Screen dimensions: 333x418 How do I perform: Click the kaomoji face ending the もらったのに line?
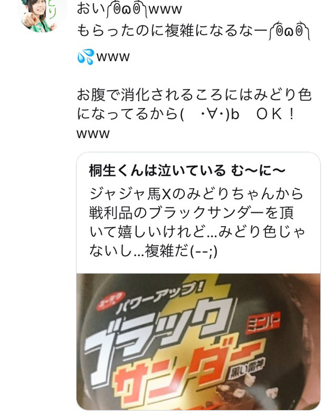pos(289,30)
